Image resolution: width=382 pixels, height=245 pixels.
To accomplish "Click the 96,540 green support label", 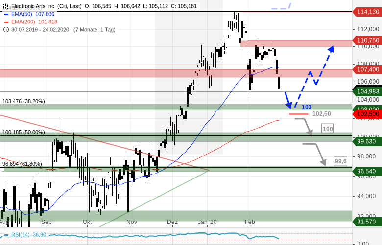I will (367, 172).
